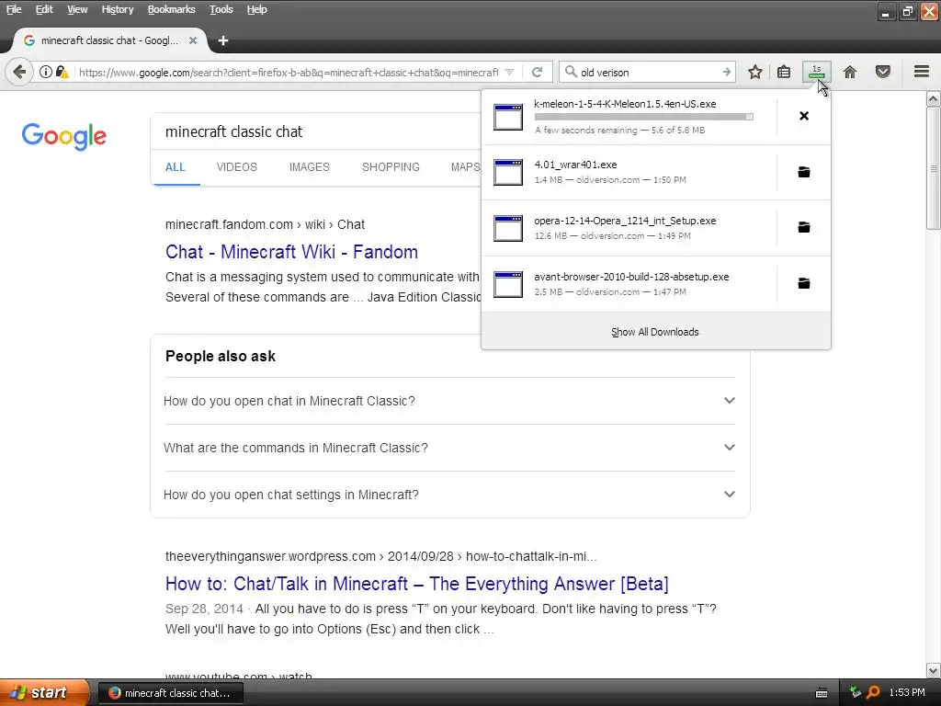Viewport: 941px width, 706px height.
Task: Click the search go arrow beside 'old verison'
Action: (x=726, y=72)
